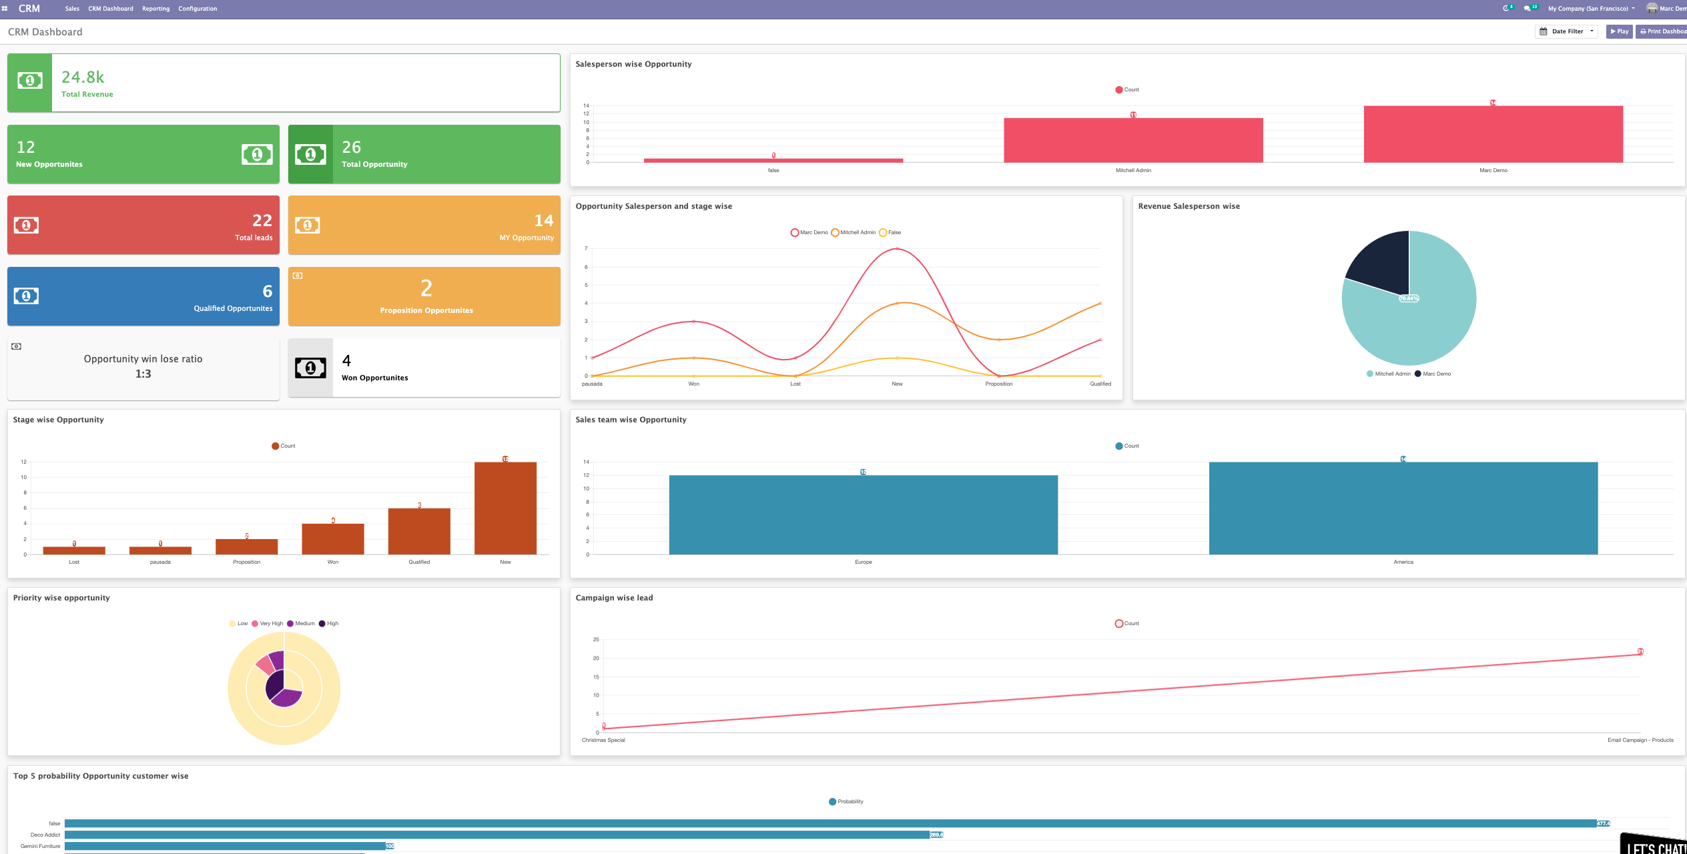Image resolution: width=1687 pixels, height=854 pixels.
Task: Click Marc Demo user avatar
Action: pos(1652,9)
